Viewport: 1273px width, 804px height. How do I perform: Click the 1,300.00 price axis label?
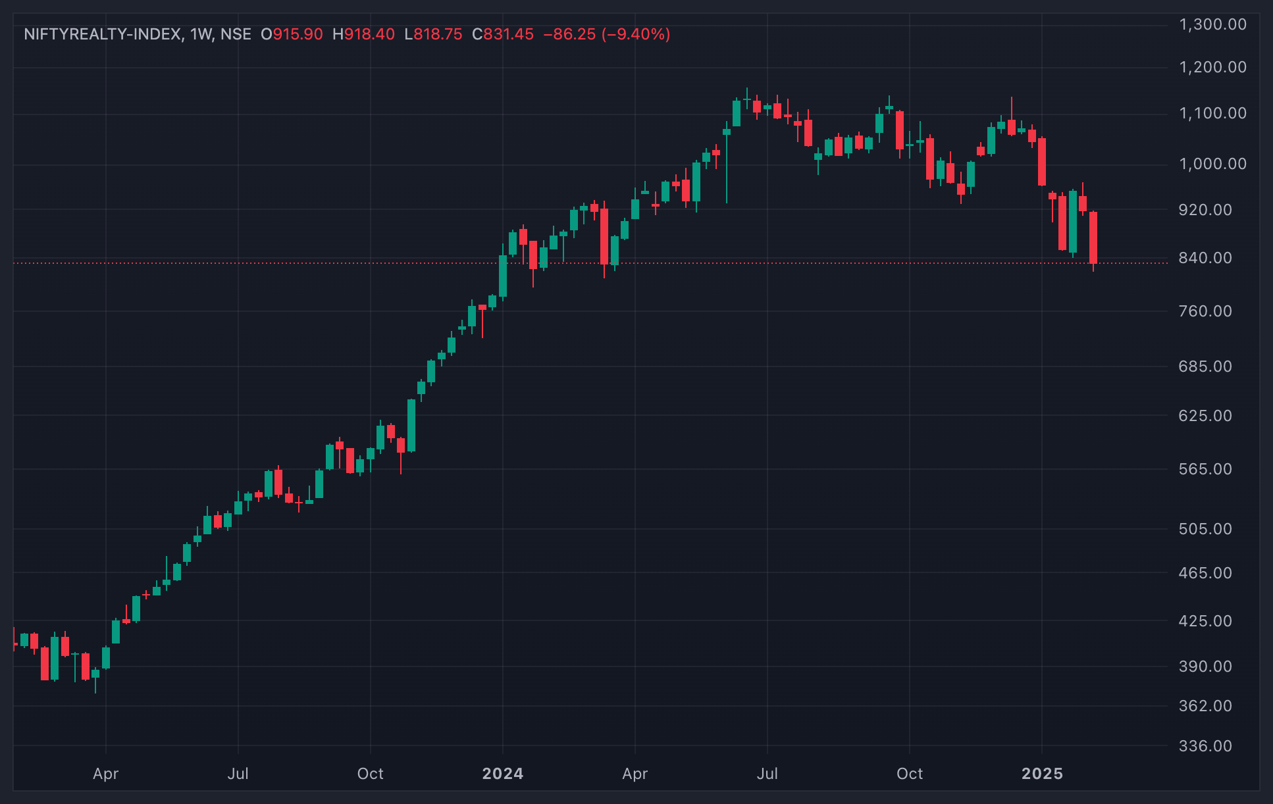pos(1212,25)
